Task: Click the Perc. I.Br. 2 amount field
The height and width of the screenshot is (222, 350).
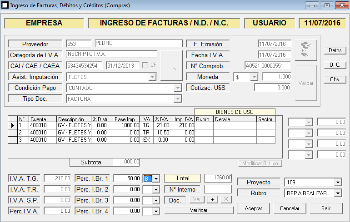Action: (x=127, y=189)
